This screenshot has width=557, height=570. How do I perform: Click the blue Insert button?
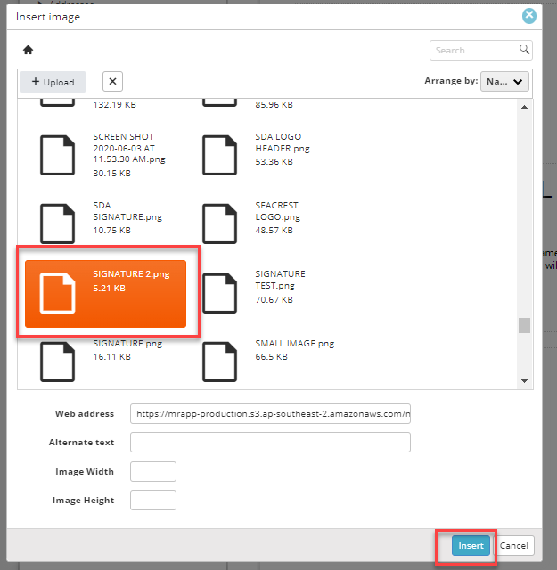point(471,545)
